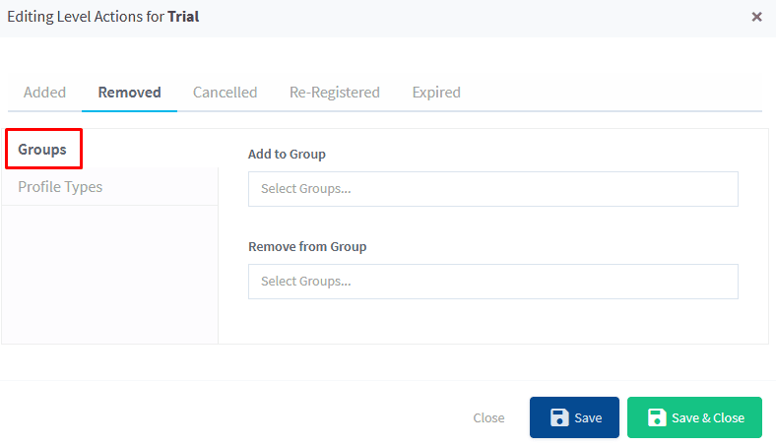Open the Add to Group selector
Image resolution: width=776 pixels, height=446 pixels.
click(x=493, y=189)
